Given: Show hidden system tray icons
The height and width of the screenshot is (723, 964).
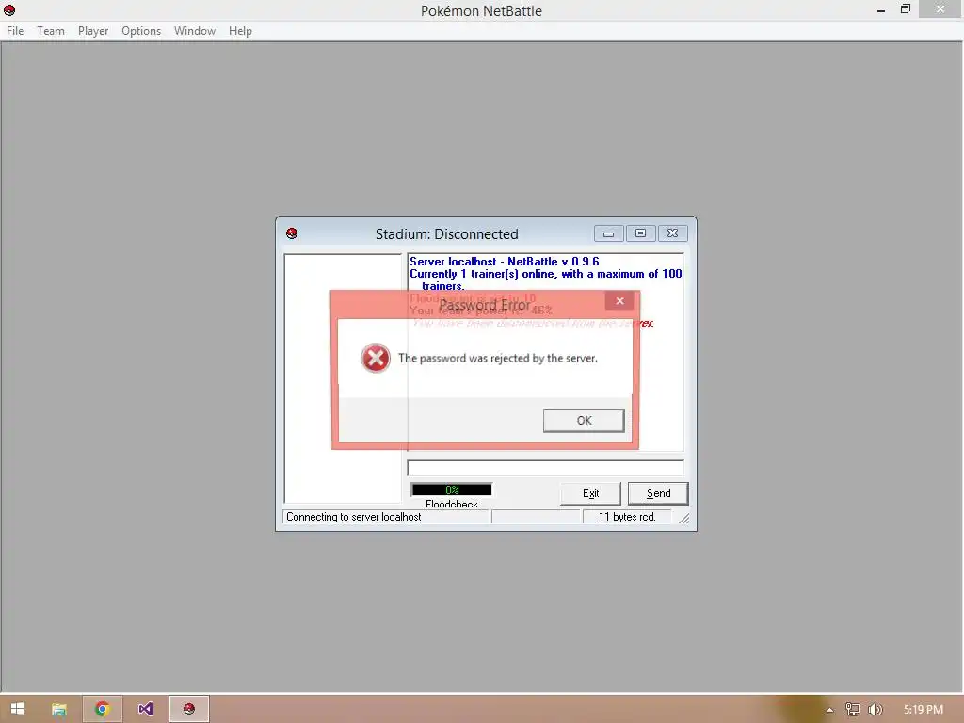Looking at the screenshot, I should [x=829, y=710].
